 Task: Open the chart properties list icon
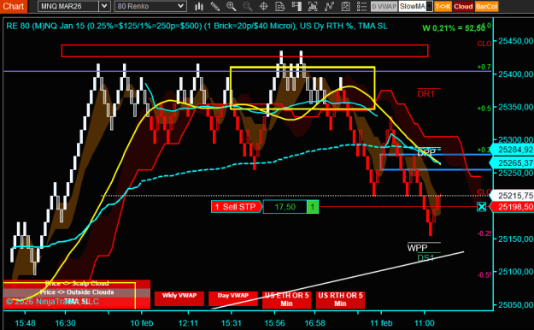[x=361, y=7]
